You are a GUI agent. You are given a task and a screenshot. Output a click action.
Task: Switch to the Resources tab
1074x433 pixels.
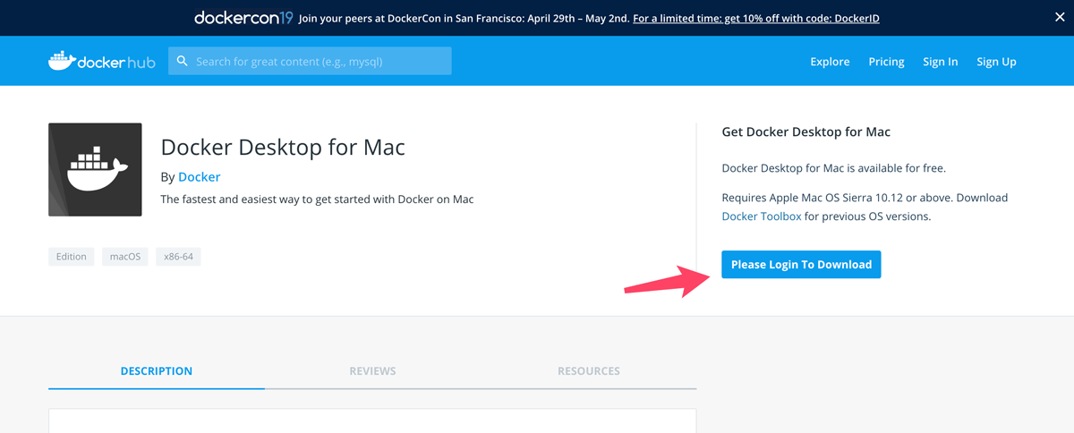(x=588, y=370)
